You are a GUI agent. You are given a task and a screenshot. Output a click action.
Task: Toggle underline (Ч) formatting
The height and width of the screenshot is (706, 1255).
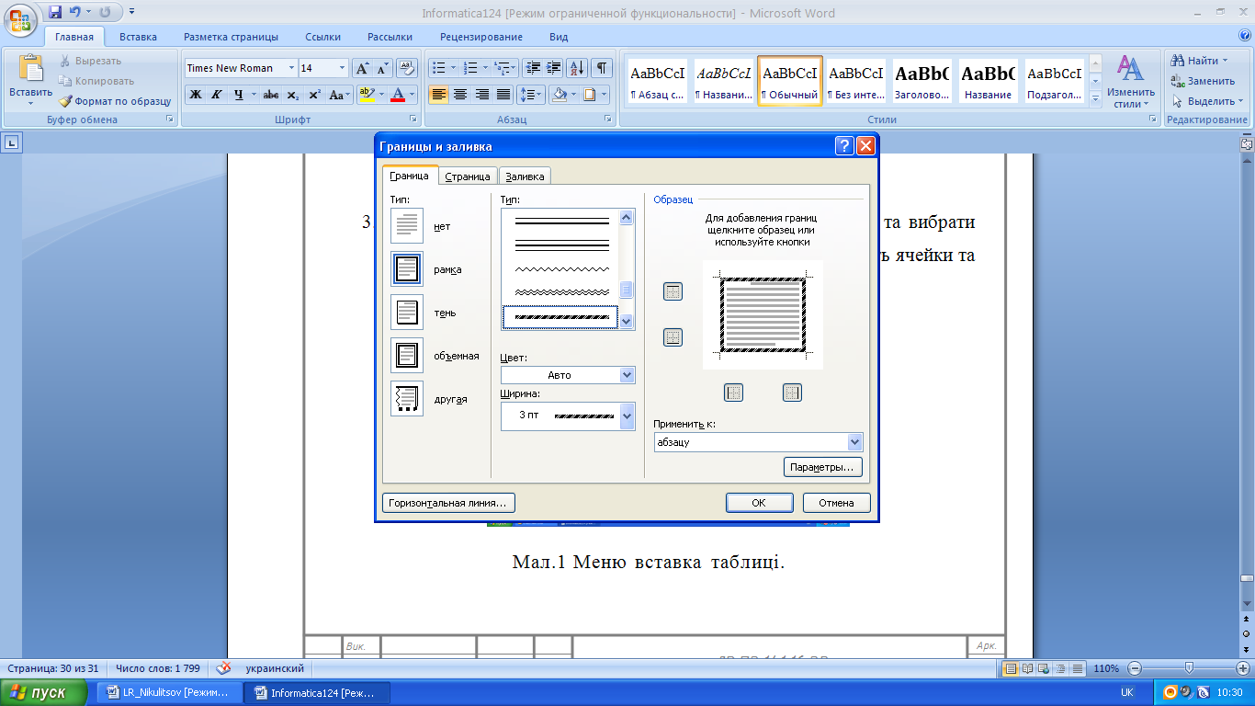click(x=239, y=95)
